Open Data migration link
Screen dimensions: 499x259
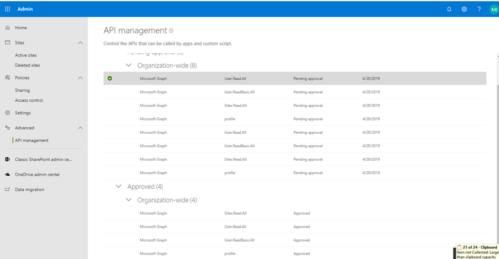pyautogui.click(x=29, y=190)
